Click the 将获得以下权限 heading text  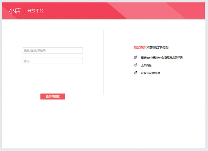pos(157,48)
